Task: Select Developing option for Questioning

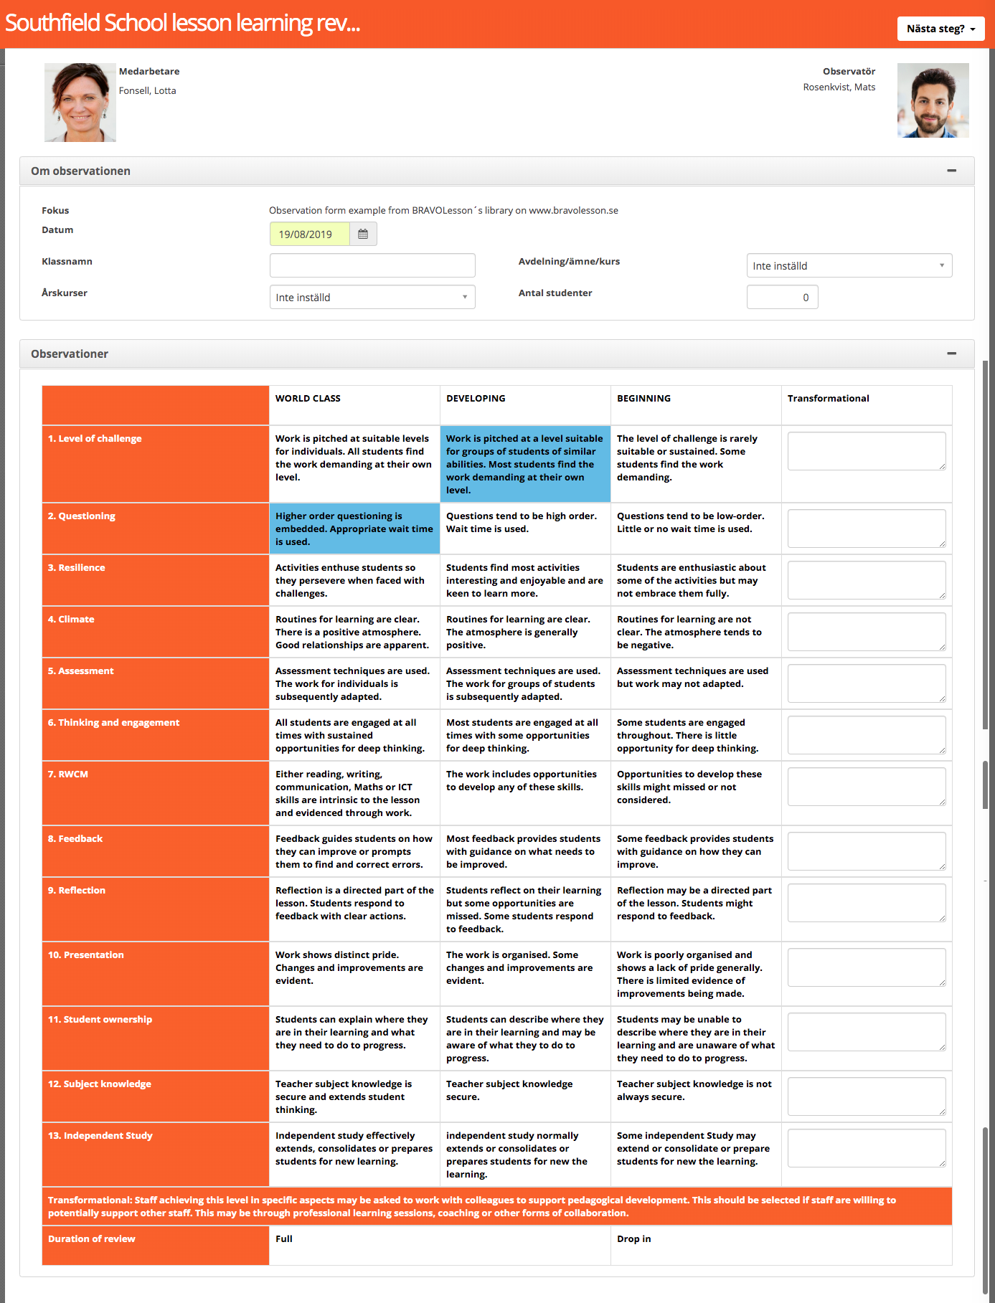Action: (x=524, y=528)
